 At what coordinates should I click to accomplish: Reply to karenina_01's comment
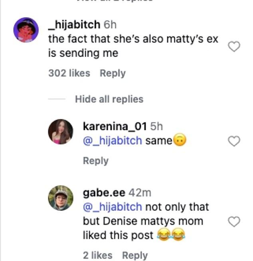point(96,161)
